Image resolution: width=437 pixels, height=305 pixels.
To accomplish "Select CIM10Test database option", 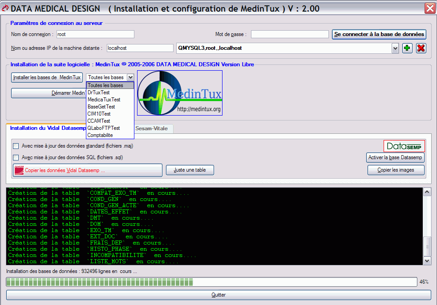I will pyautogui.click(x=110, y=114).
